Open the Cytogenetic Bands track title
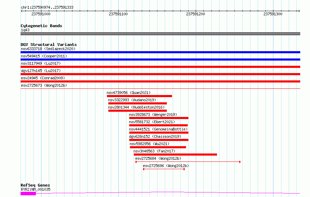 pos(41,26)
